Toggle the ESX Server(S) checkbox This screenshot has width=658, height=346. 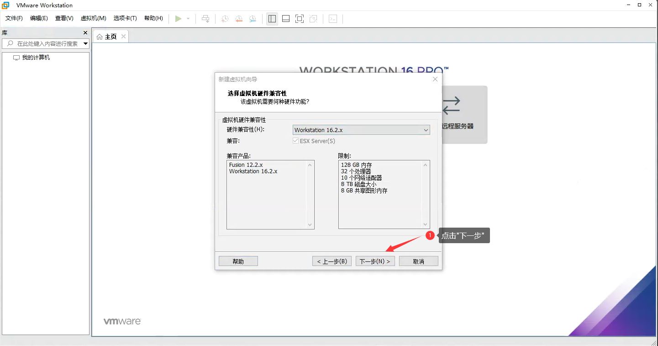[295, 141]
